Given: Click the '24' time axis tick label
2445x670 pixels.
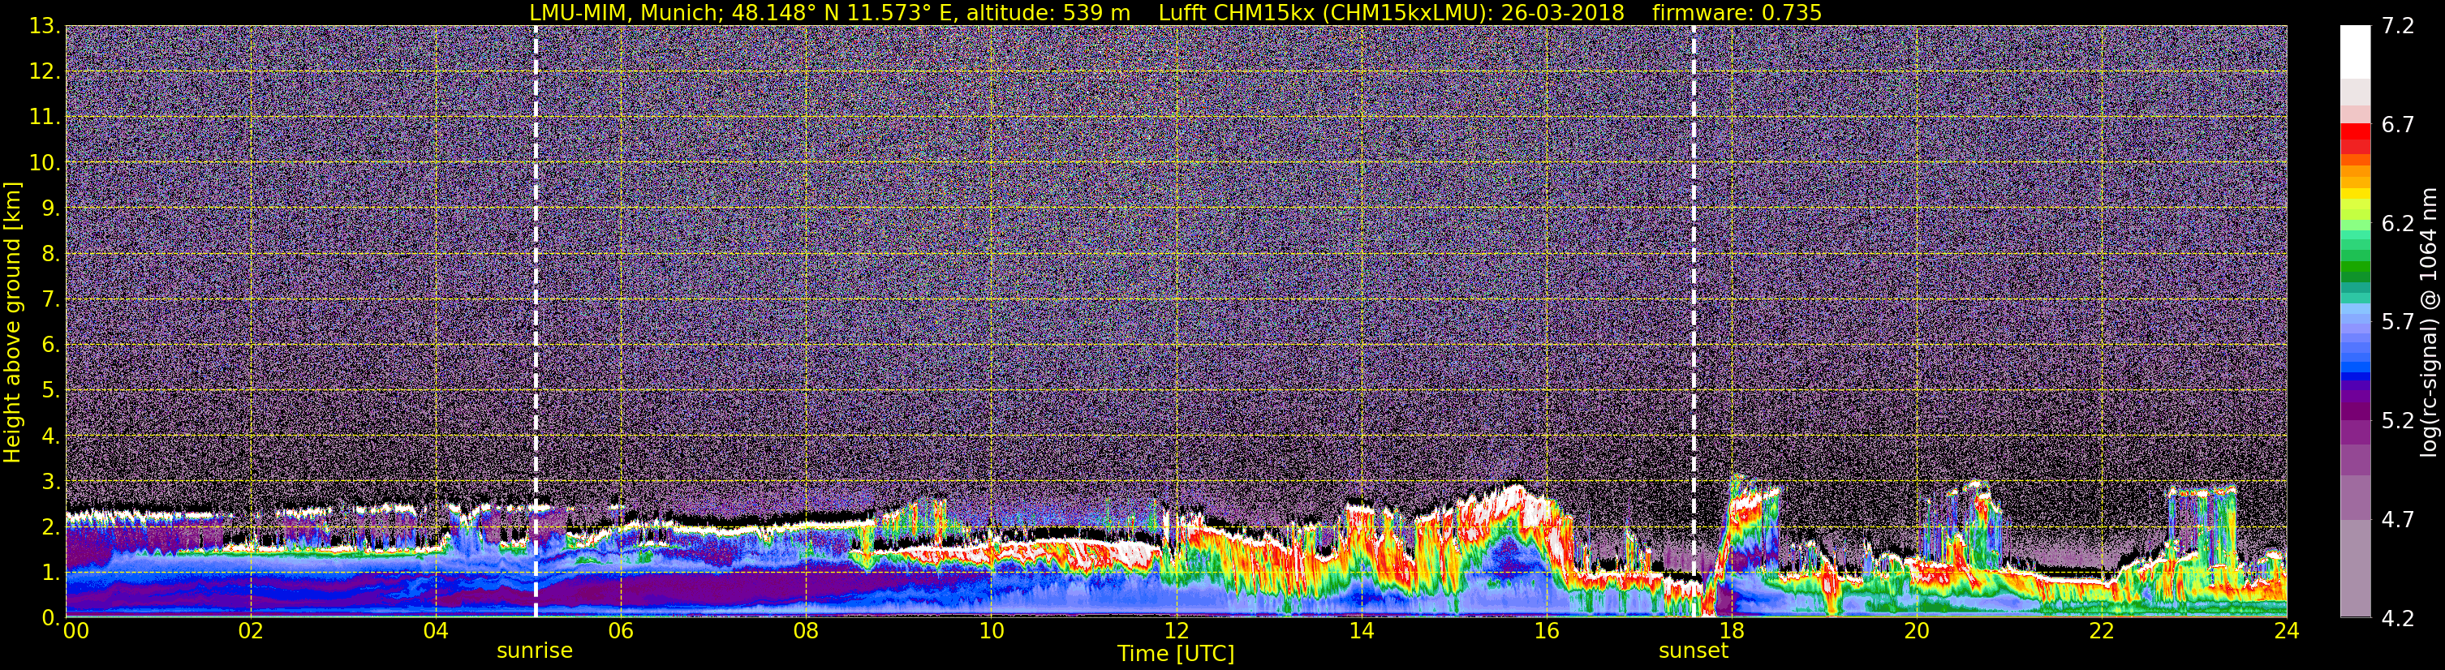Looking at the screenshot, I should click(2287, 632).
